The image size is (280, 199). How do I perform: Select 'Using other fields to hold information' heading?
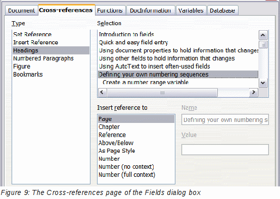click(x=178, y=58)
